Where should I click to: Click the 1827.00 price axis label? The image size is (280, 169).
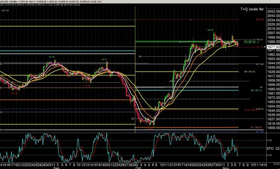point(274,119)
